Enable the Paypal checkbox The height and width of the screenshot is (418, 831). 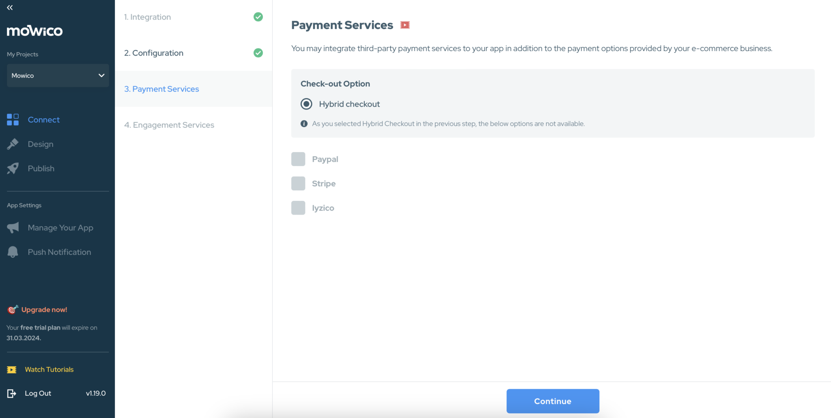point(298,159)
